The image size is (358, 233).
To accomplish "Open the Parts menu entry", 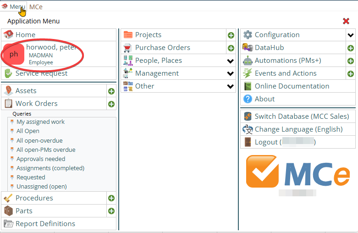I will [54, 211].
